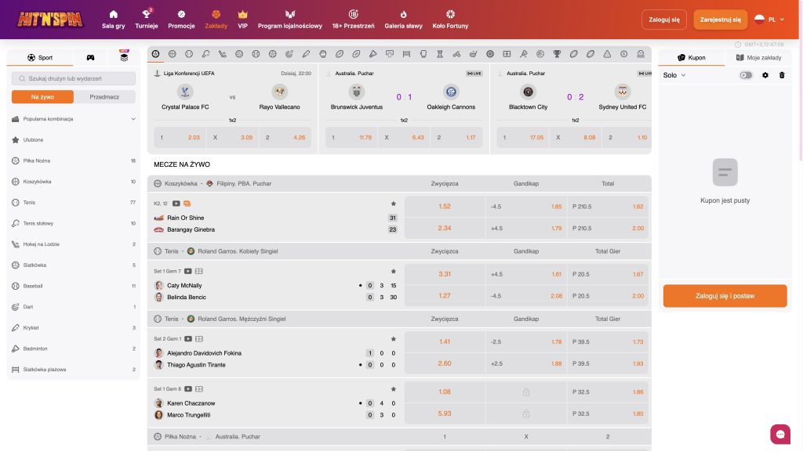The image size is (803, 451).
Task: Open the Solo bet type dropdown
Action: [674, 75]
